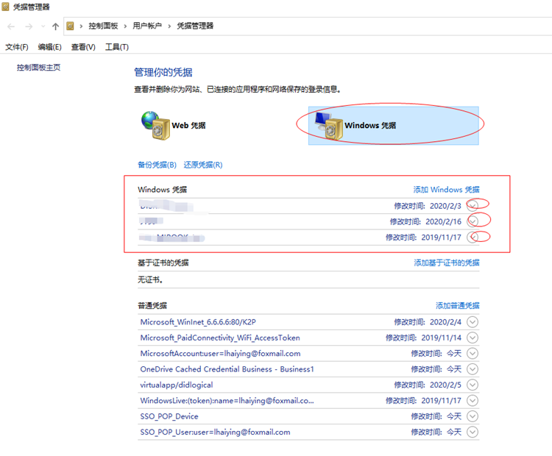The image size is (552, 456).
Task: Click the back arrow navigation button
Action: (11, 26)
